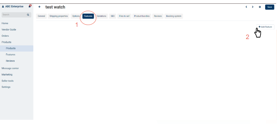The width and height of the screenshot is (277, 124).
Task: Open the gear settings menu
Action: pyautogui.click(x=260, y=7)
